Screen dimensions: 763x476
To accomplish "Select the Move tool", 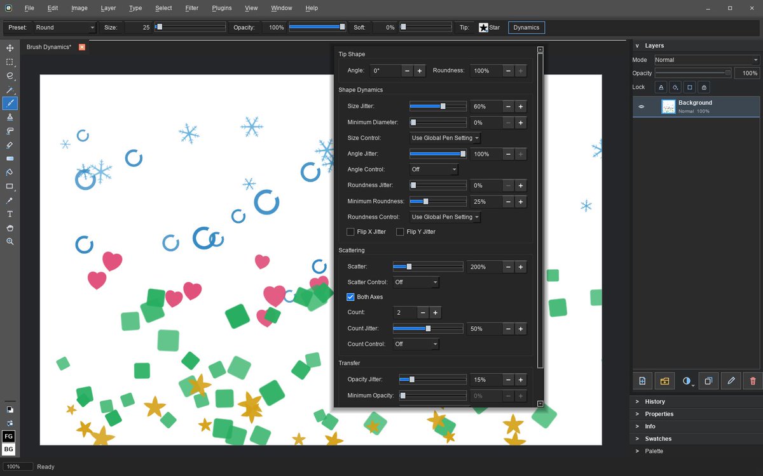I will (x=10, y=48).
